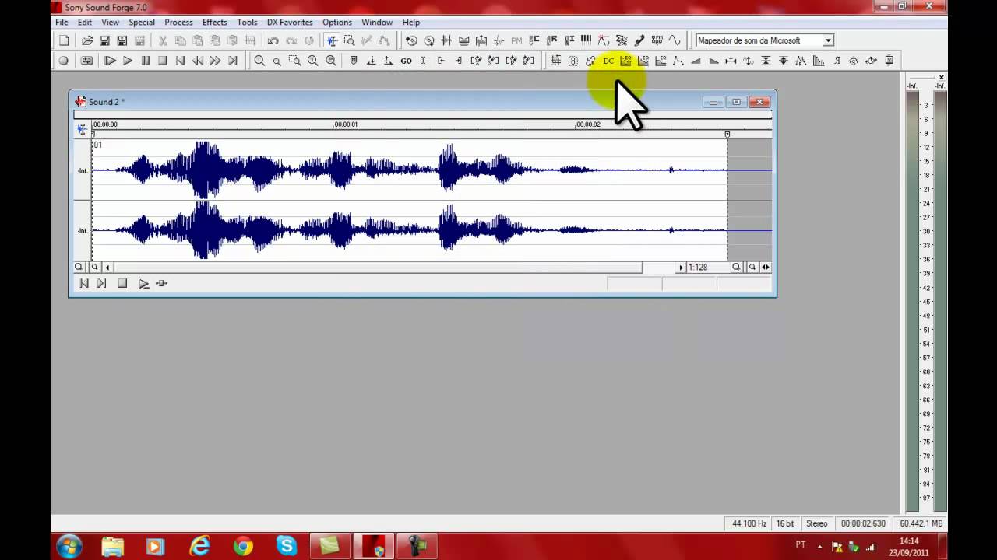This screenshot has width=997, height=560.
Task: Click the Sound 2 horizontal scrollbar
Action: point(378,267)
